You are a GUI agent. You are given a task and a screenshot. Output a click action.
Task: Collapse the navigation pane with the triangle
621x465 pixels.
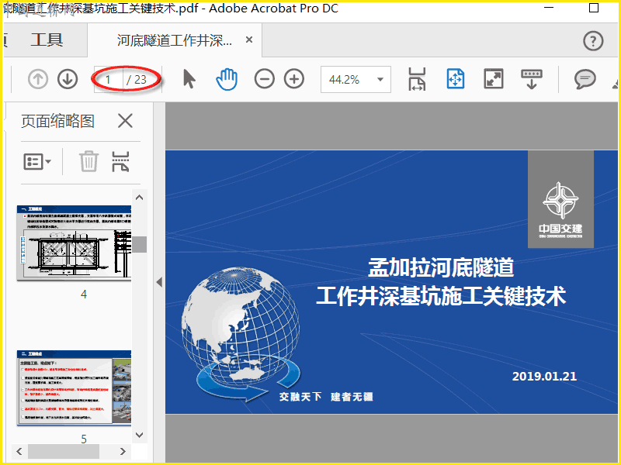pyautogui.click(x=159, y=282)
